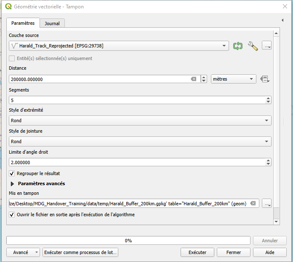Collapse the side help panel arrow
The height and width of the screenshot is (262, 293).
(x=282, y=20)
